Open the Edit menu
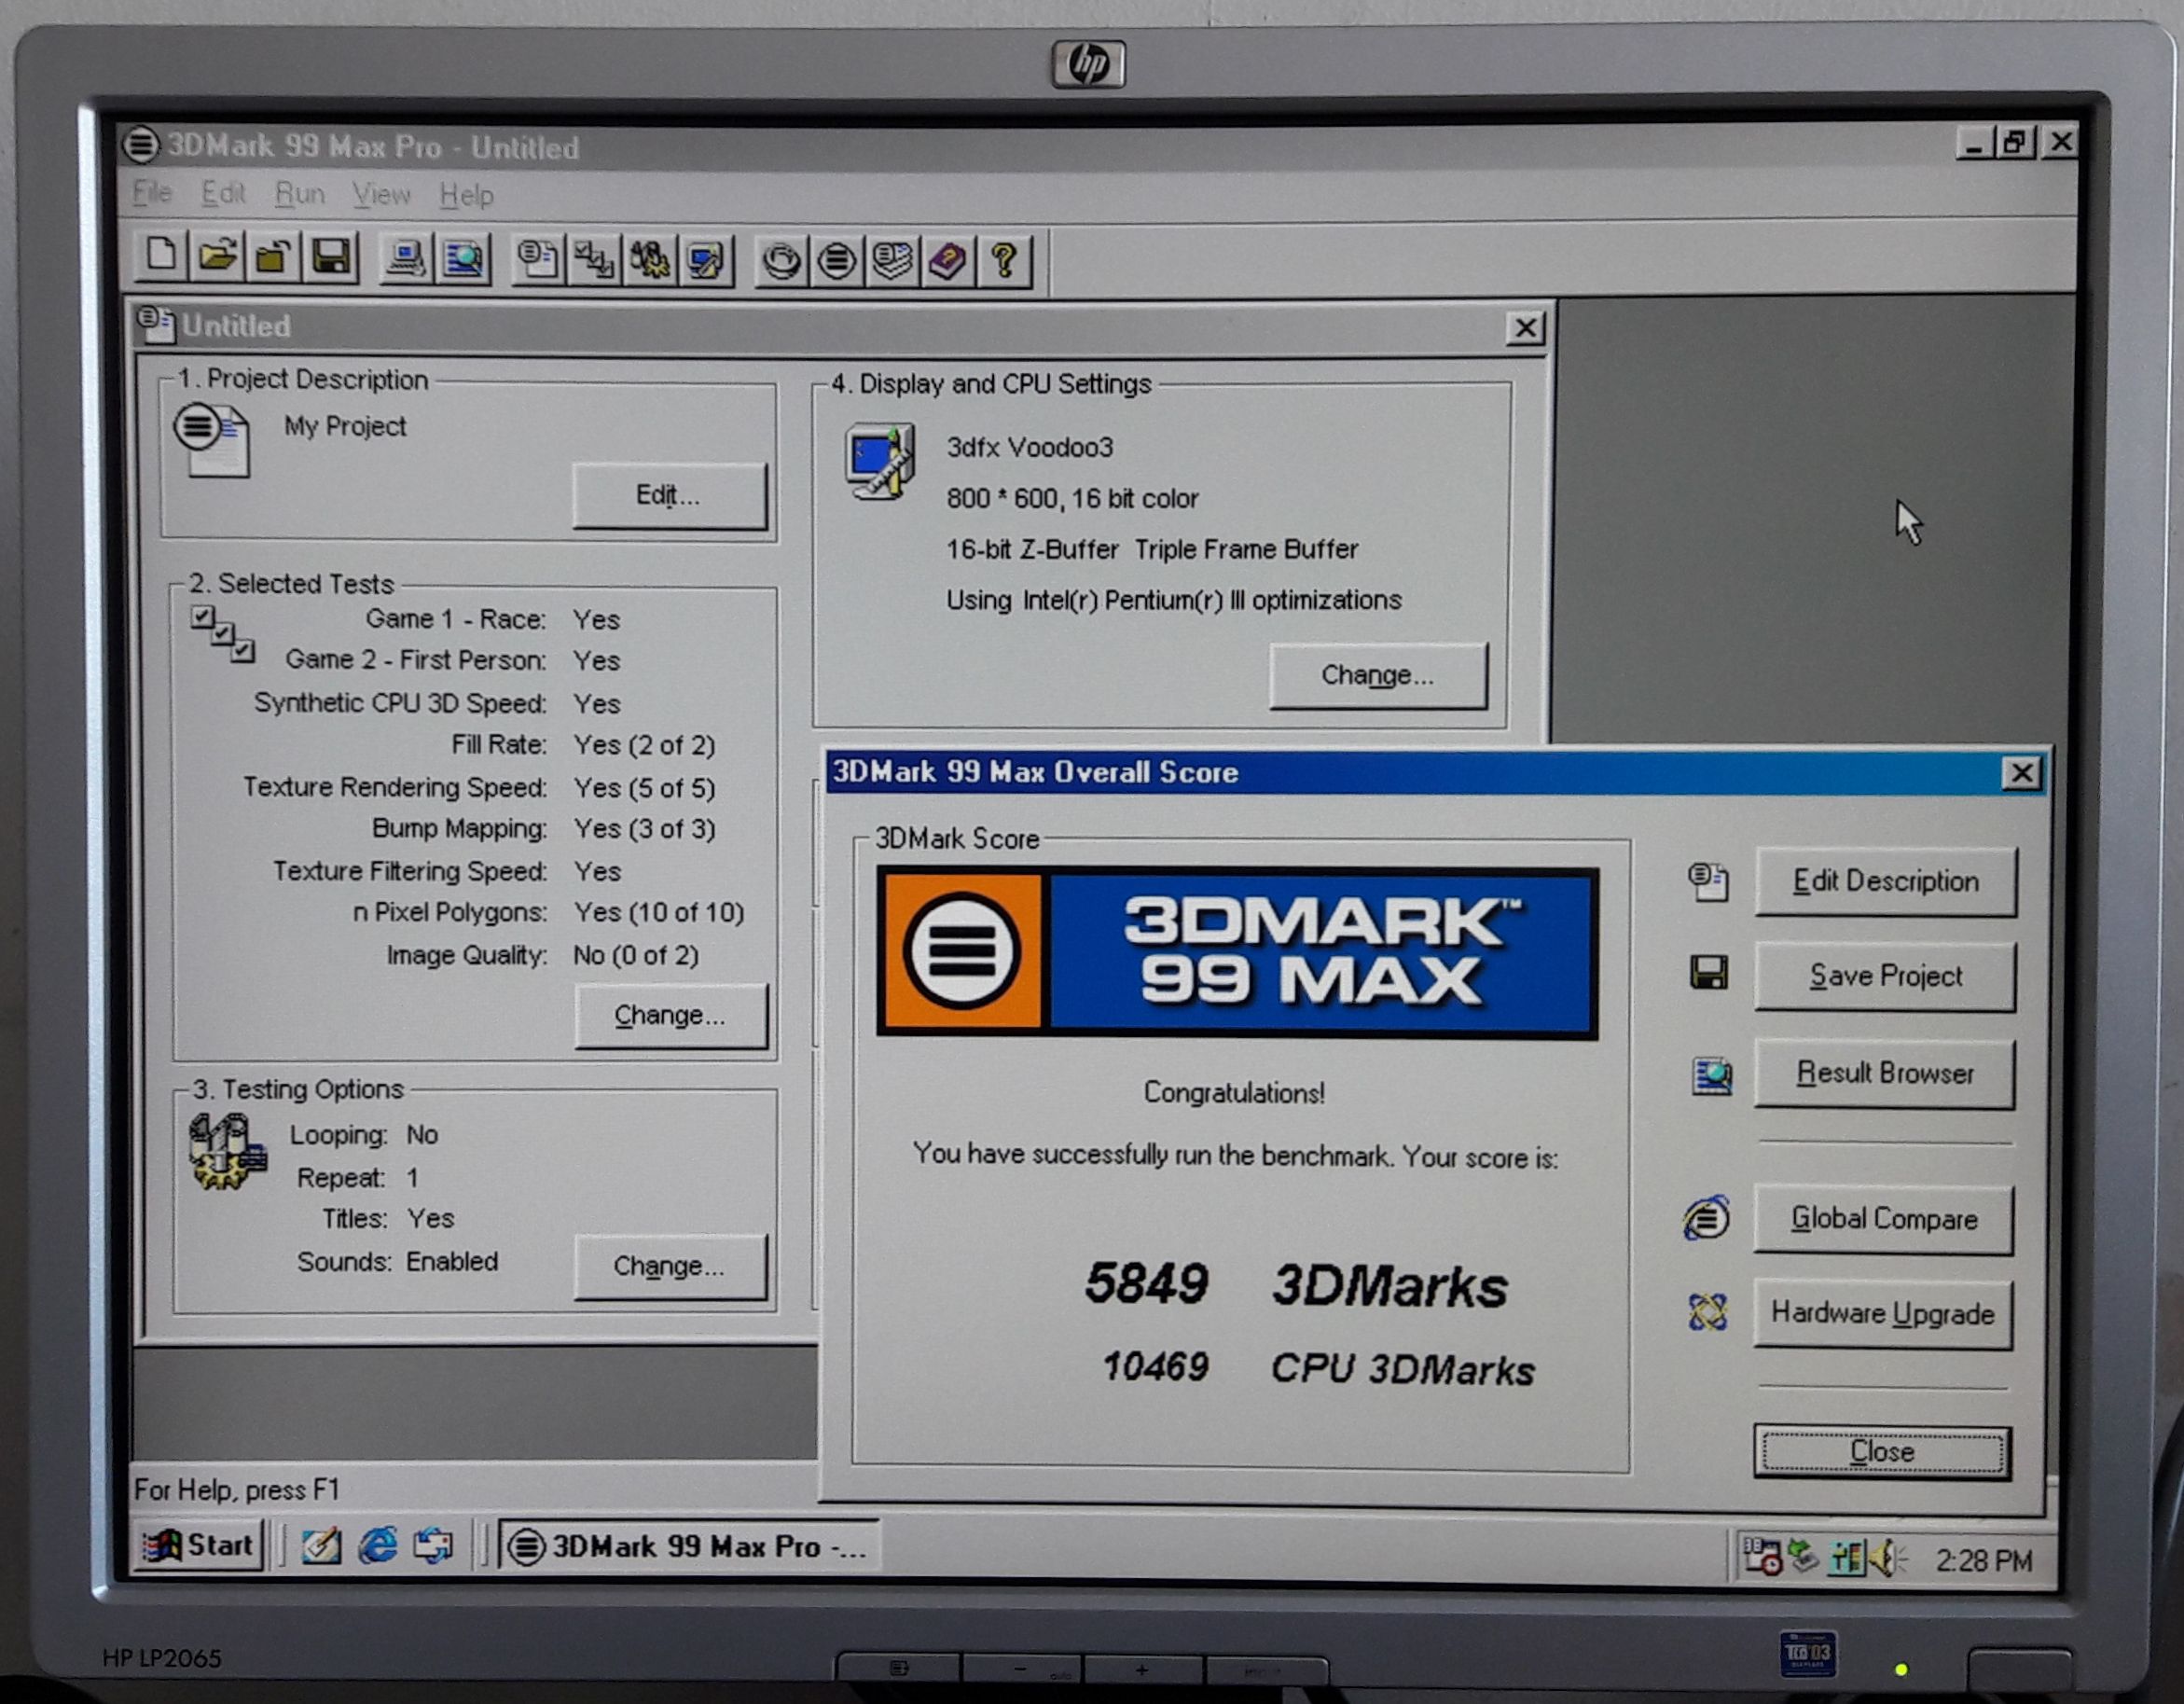2184x1704 pixels. (x=223, y=193)
